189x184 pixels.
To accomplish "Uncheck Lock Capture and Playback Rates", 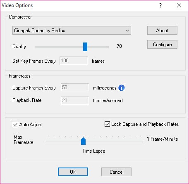I will click(x=107, y=124).
